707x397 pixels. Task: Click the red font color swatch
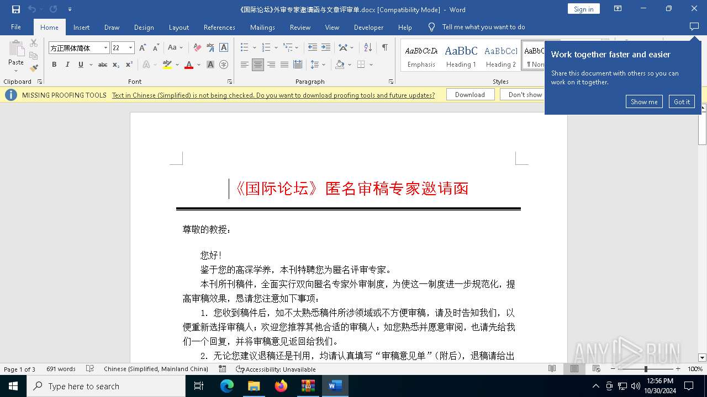[x=189, y=65]
